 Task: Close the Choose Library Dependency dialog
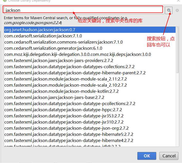click(x=178, y=1)
